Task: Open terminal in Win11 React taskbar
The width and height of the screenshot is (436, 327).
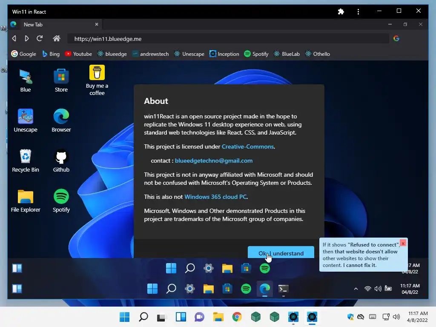Action: click(x=283, y=289)
